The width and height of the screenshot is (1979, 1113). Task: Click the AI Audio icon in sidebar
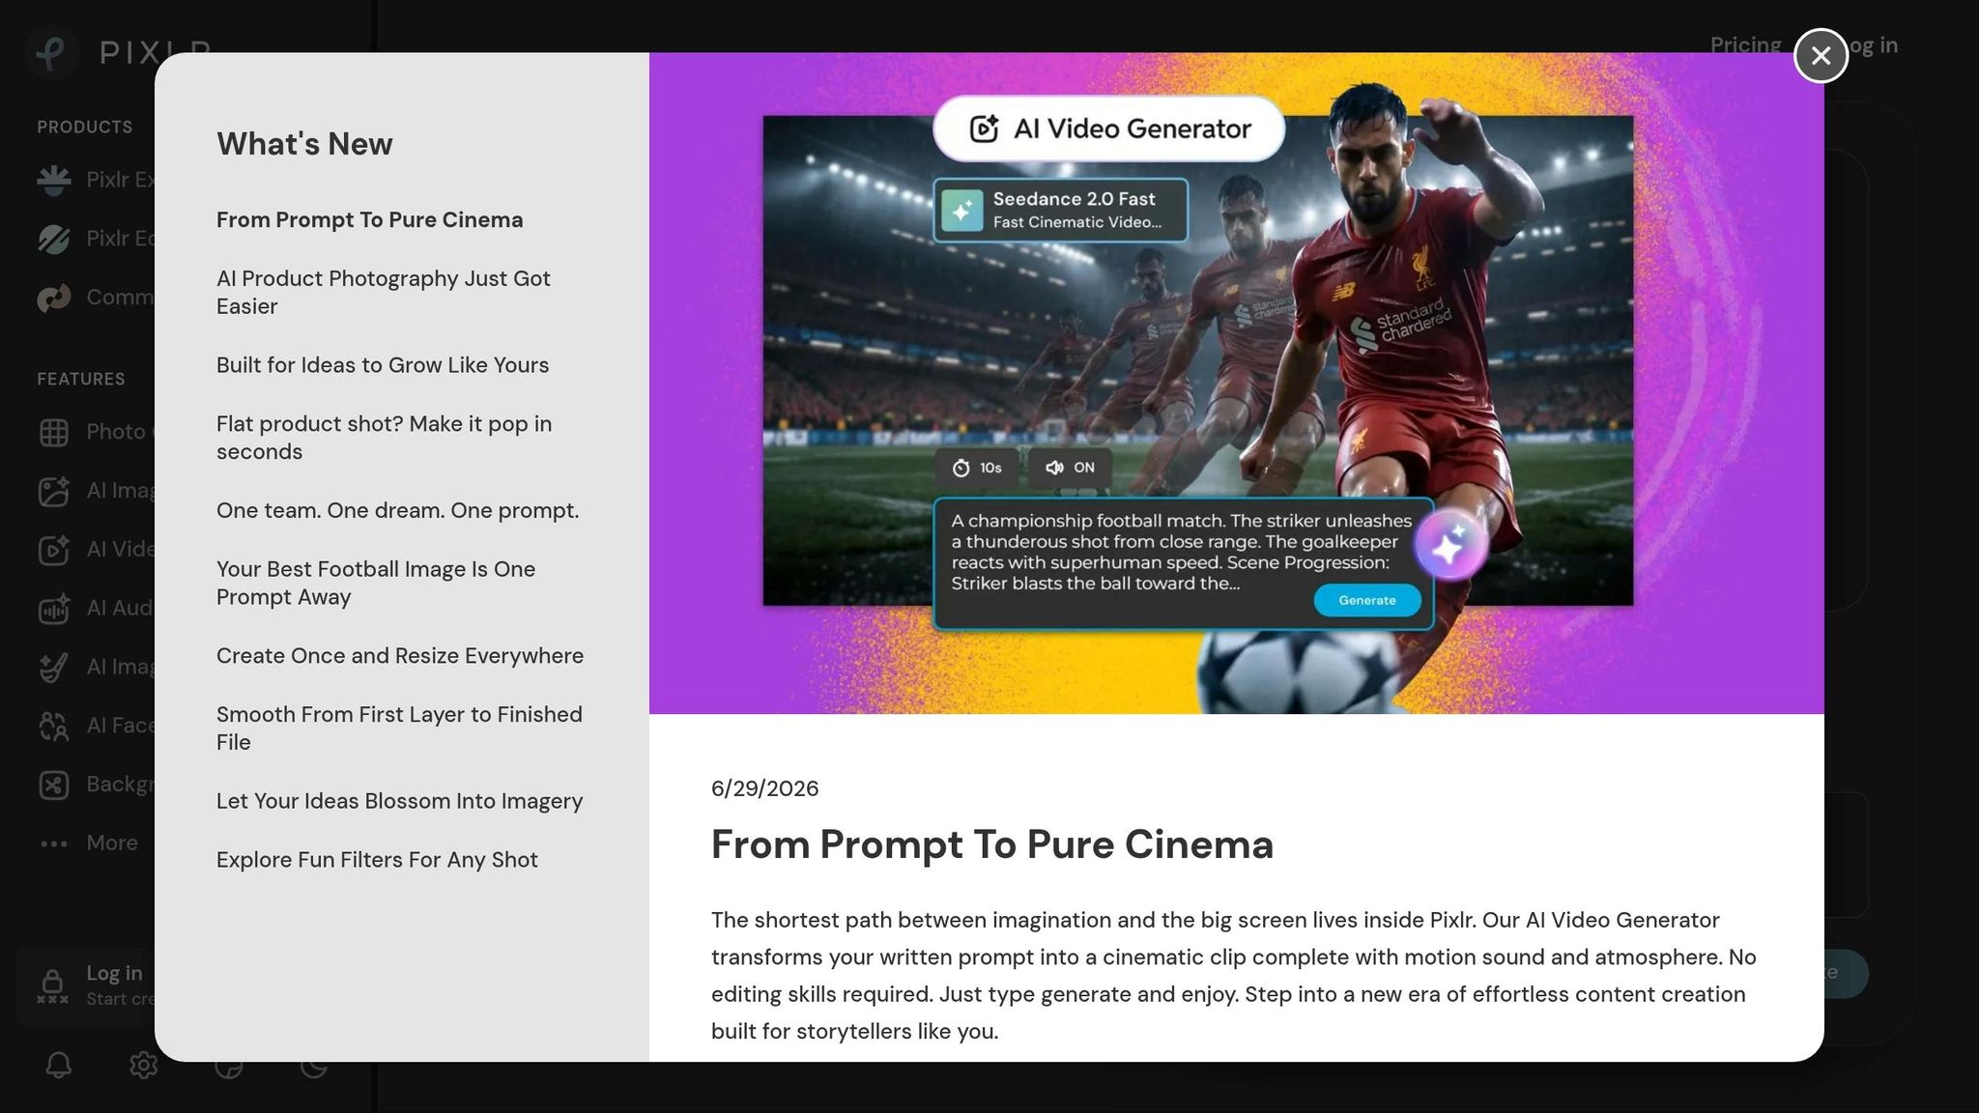[x=54, y=608]
